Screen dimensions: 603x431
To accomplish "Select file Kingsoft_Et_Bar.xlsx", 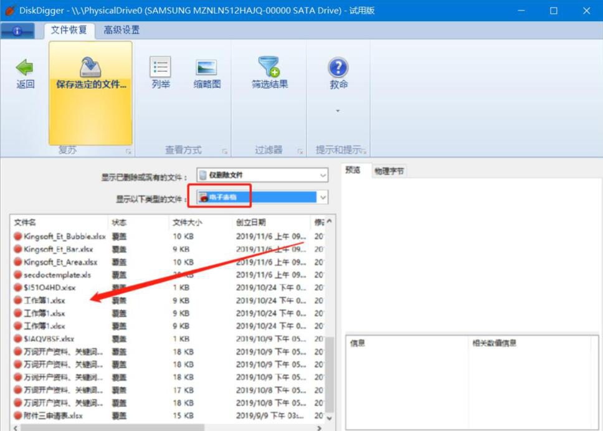I will (58, 249).
